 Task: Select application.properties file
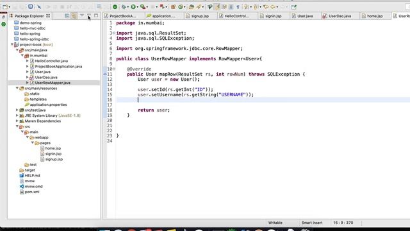click(48, 105)
